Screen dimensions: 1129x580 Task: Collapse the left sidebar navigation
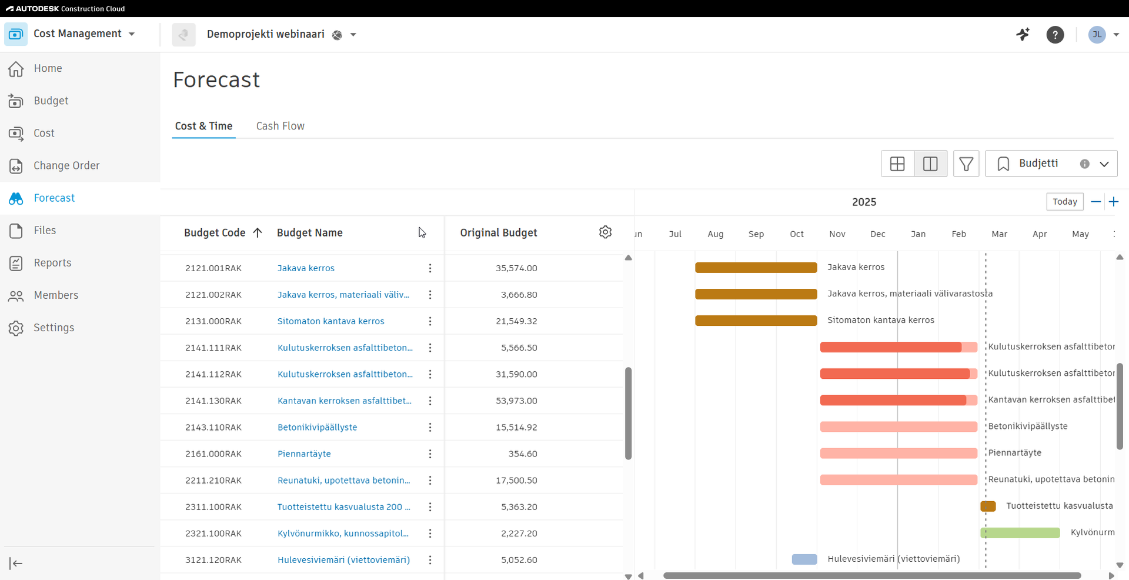[x=16, y=564]
